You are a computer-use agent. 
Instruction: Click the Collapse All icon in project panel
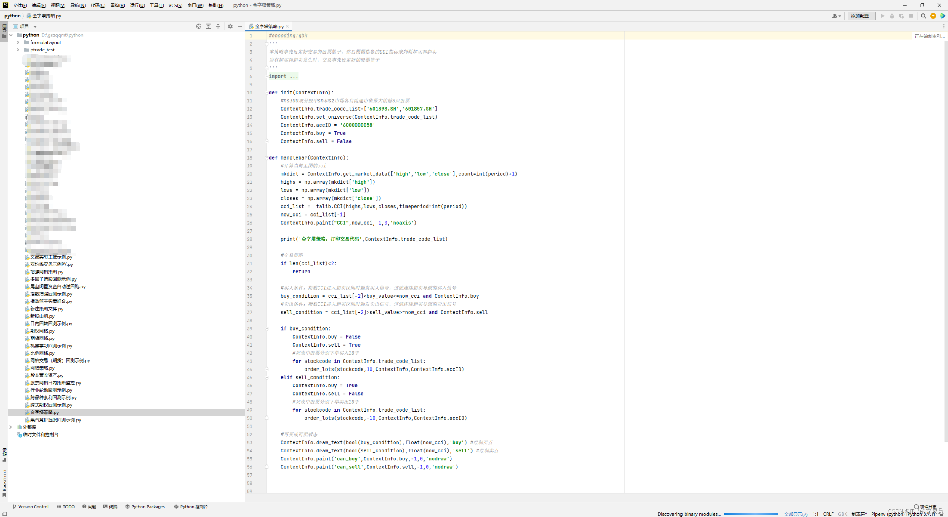(218, 26)
